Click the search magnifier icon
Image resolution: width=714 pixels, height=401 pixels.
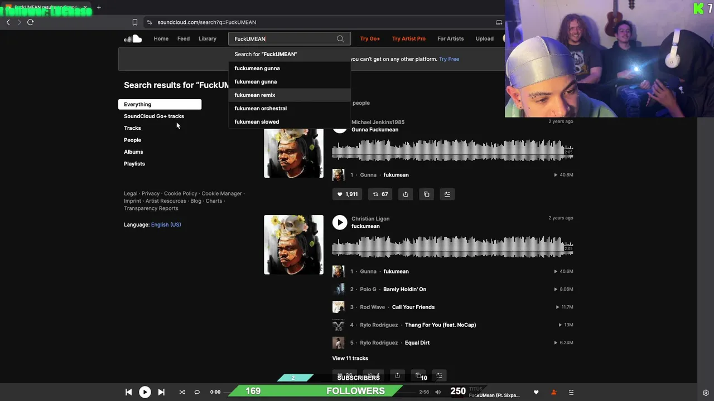point(340,39)
